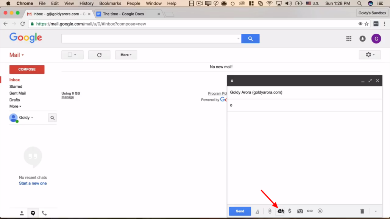Show contacts tab person icon

click(x=22, y=213)
